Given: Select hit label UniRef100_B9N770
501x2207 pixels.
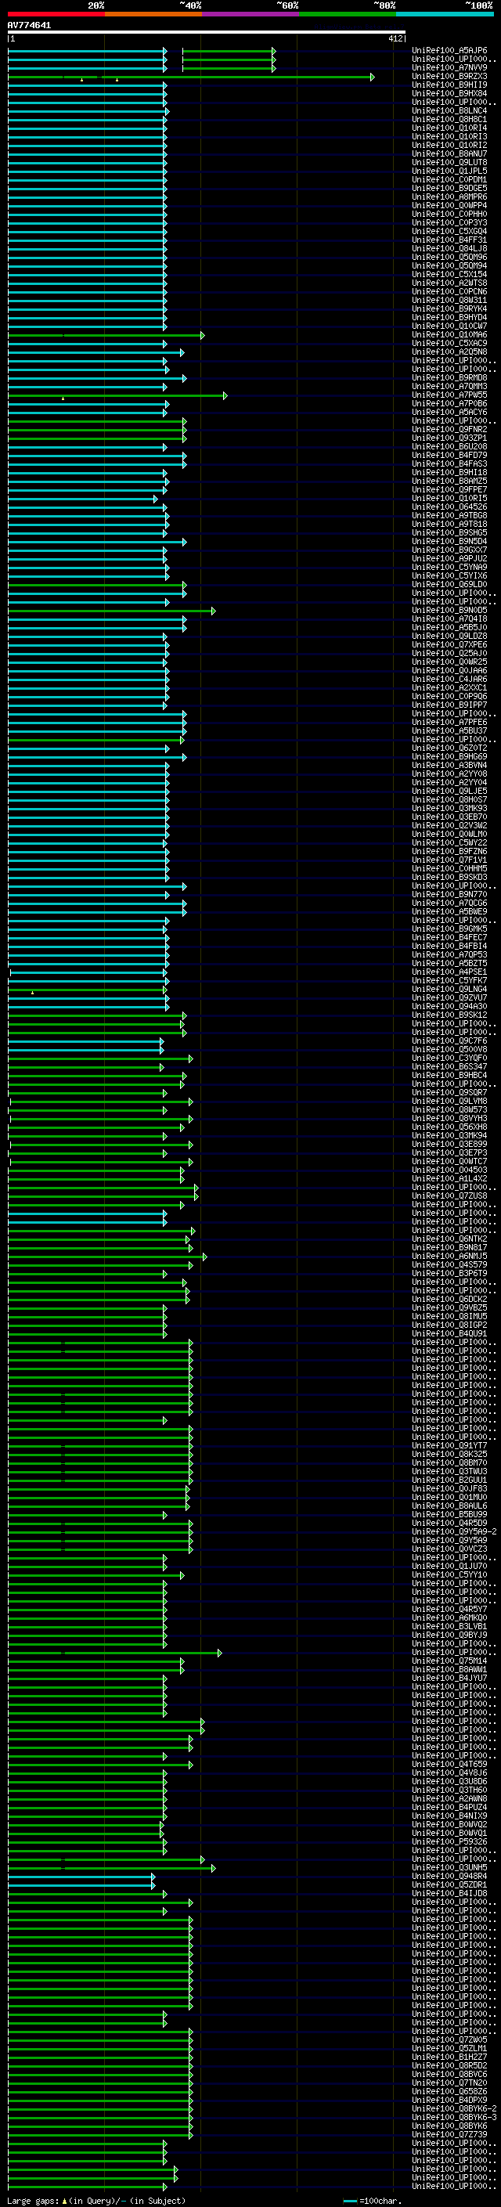Looking at the screenshot, I should [x=449, y=894].
